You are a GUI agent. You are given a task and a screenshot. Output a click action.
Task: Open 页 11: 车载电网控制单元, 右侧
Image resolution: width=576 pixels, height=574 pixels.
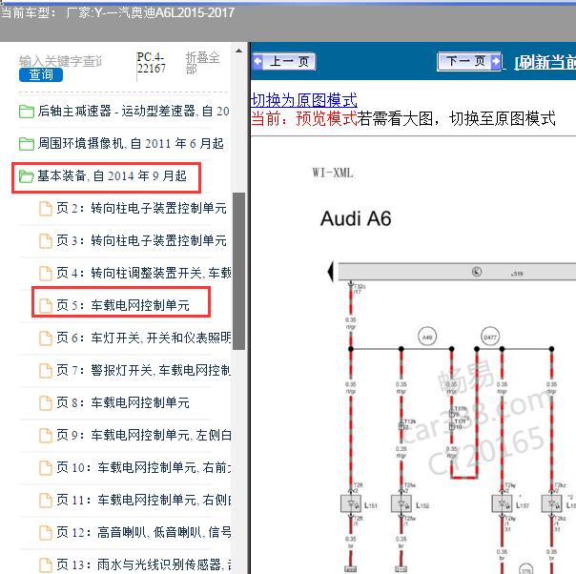point(144,500)
